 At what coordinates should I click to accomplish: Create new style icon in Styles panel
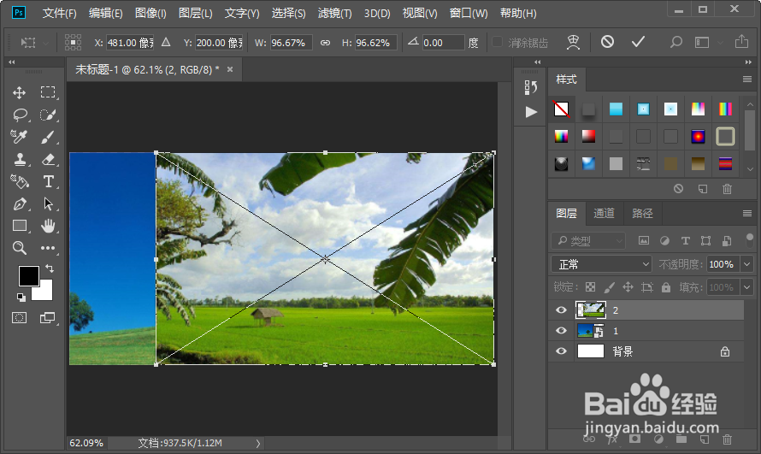click(702, 189)
